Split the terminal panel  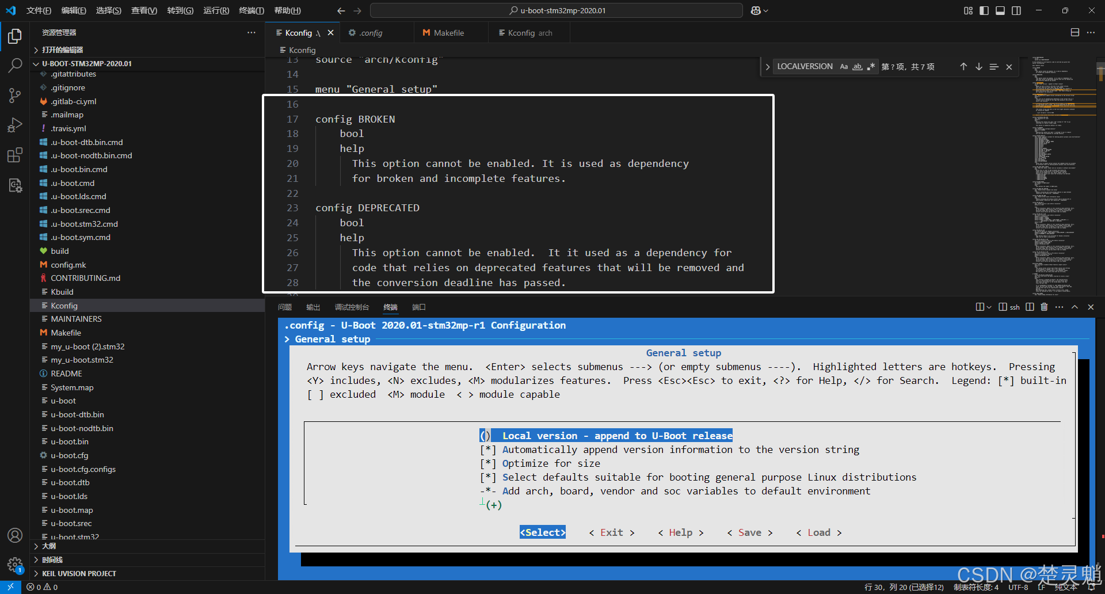pyautogui.click(x=1030, y=307)
